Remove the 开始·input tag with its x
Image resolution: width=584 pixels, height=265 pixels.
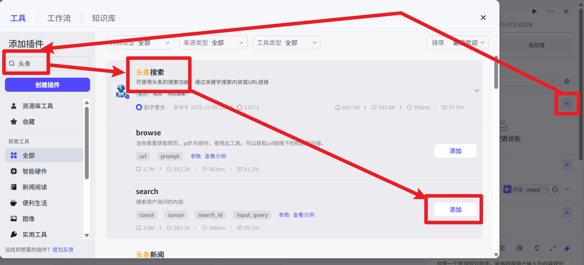547,189
